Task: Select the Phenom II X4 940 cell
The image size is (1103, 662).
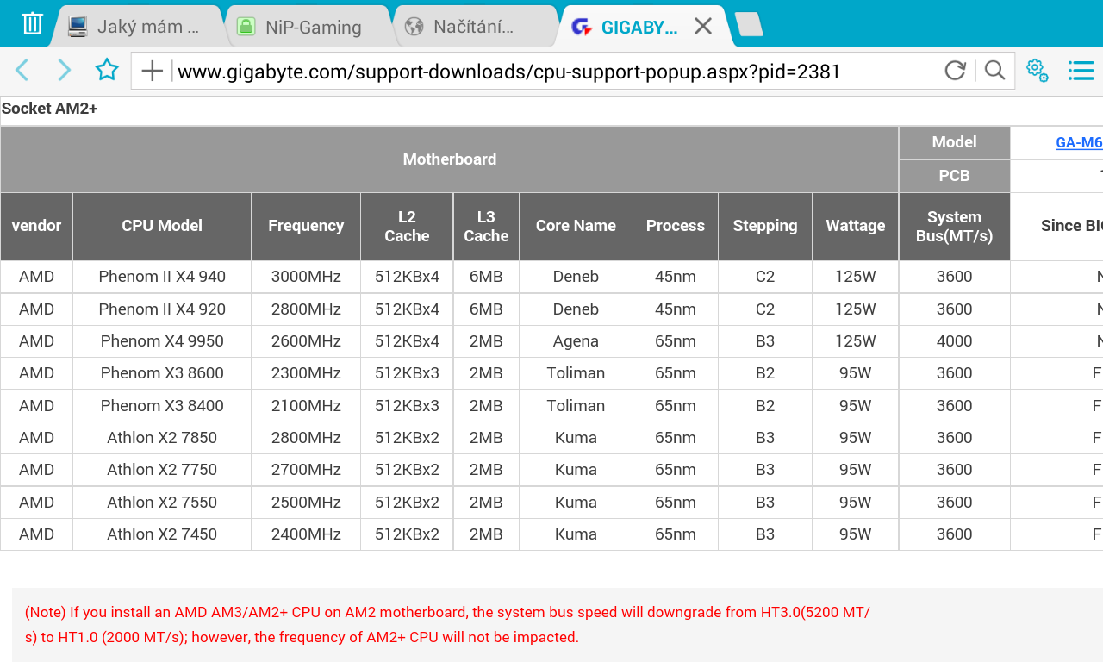Action: 162,277
